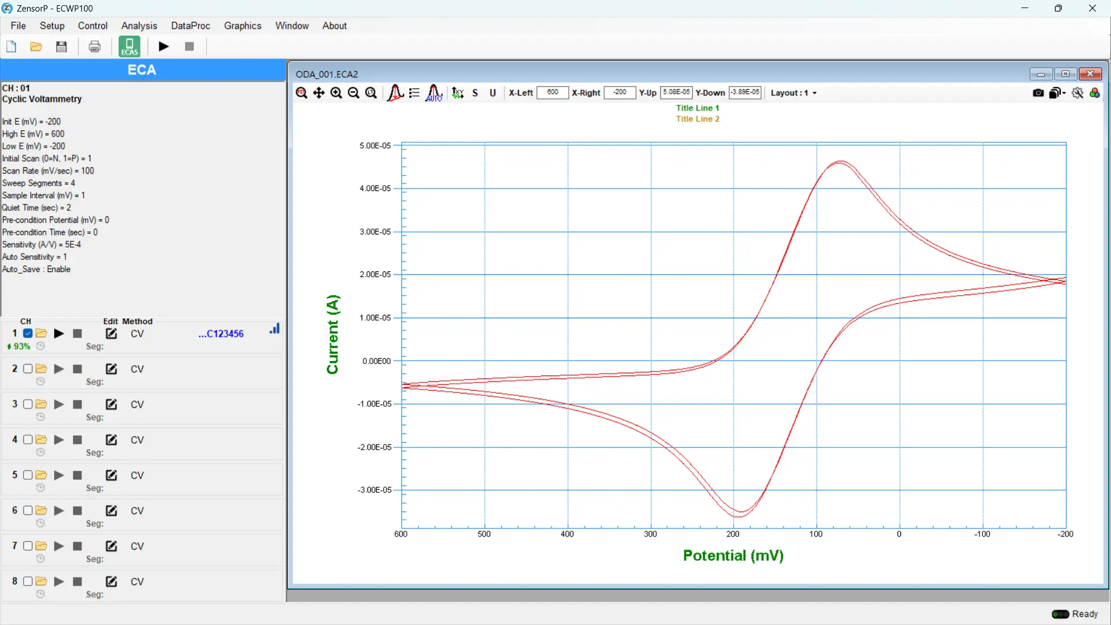Maximize the ODA_001.ECA2 graph window
The image size is (1111, 625).
[1065, 73]
